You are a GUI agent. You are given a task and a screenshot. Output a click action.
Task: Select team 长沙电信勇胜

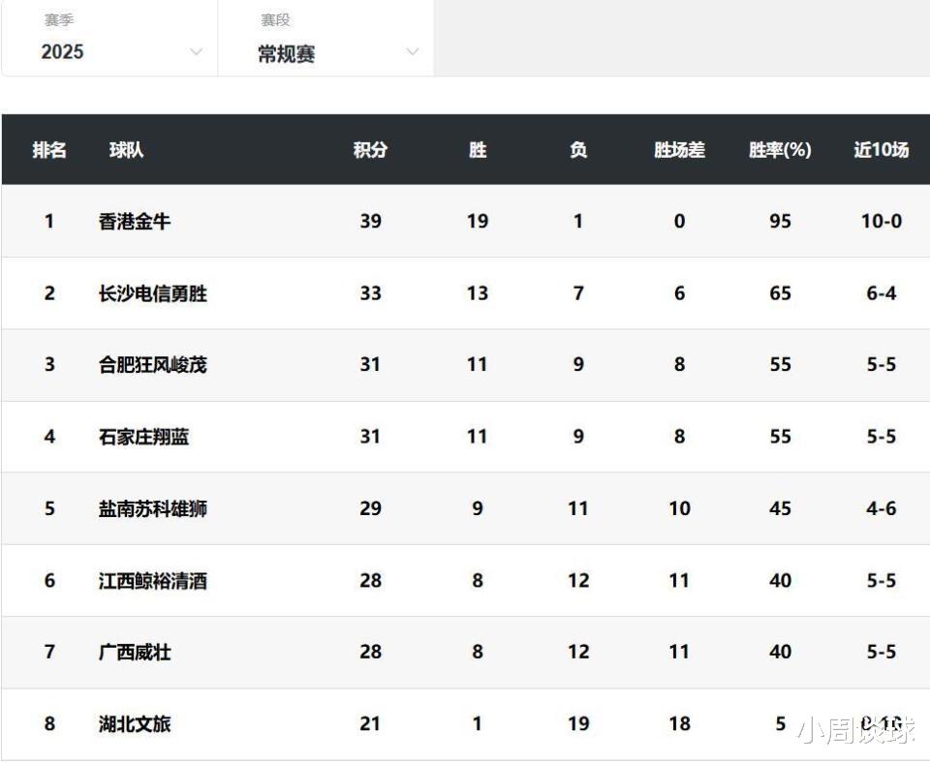153,293
